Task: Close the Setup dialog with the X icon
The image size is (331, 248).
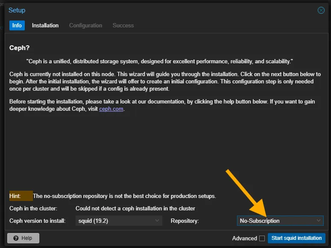Action: coord(321,10)
